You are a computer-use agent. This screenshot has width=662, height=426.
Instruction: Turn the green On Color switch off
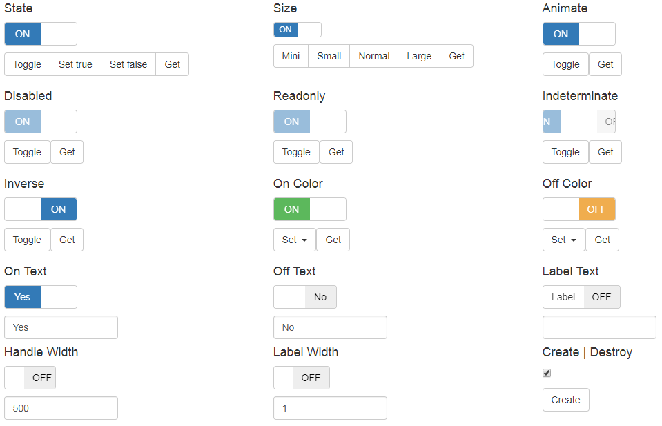click(x=309, y=209)
